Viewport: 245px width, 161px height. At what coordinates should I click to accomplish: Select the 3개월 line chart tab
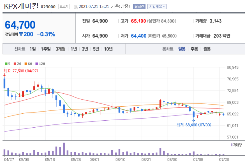[x=61, y=49]
